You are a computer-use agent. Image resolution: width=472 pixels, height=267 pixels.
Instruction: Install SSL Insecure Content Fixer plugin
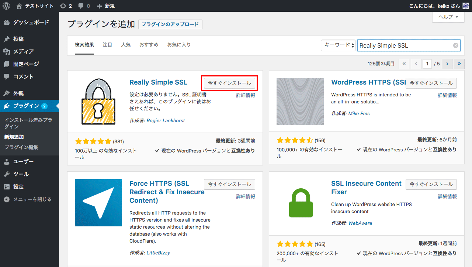[431, 184]
